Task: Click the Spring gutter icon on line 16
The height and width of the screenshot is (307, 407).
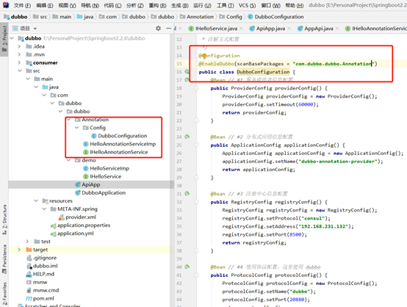Action: [187, 72]
